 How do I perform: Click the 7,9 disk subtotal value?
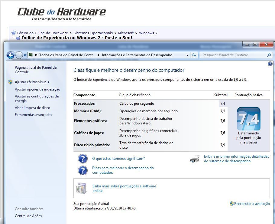tap(223, 145)
